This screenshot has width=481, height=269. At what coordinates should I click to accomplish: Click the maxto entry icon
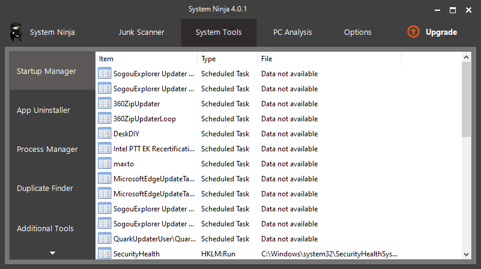tap(104, 164)
